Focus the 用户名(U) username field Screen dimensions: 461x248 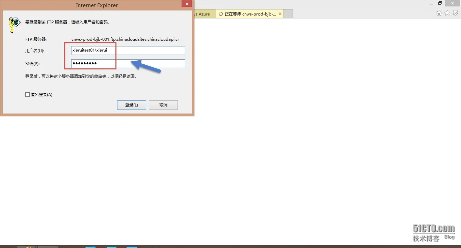128,51
